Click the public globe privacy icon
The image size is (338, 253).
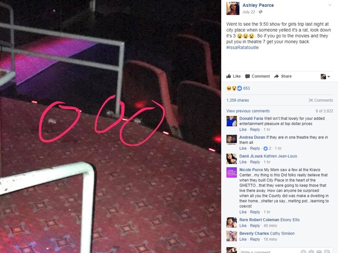click(260, 12)
